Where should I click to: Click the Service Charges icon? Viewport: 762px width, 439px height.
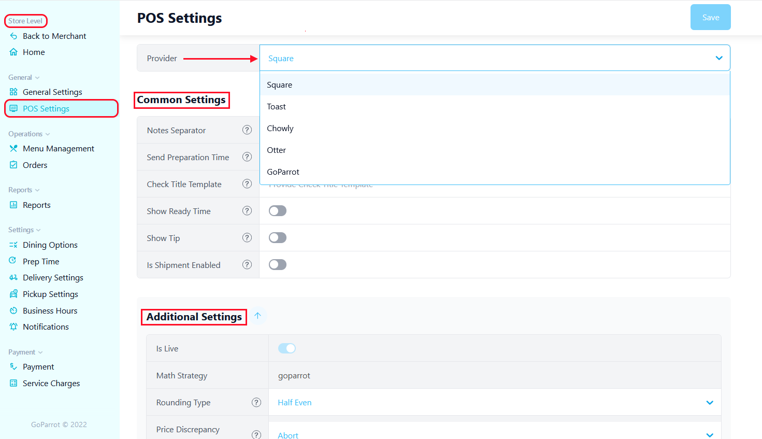(x=13, y=383)
